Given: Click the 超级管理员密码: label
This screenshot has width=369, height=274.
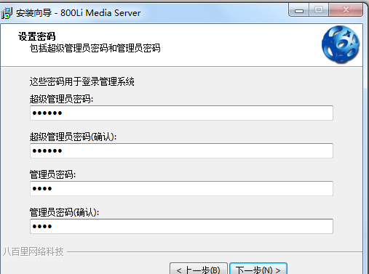Looking at the screenshot, I should coord(61,99).
